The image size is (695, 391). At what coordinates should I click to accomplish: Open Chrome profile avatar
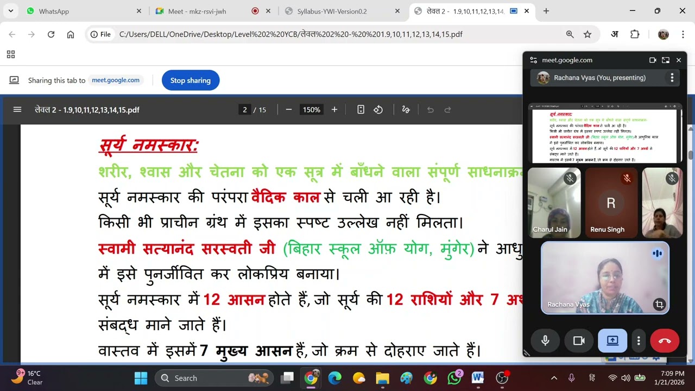tap(663, 34)
